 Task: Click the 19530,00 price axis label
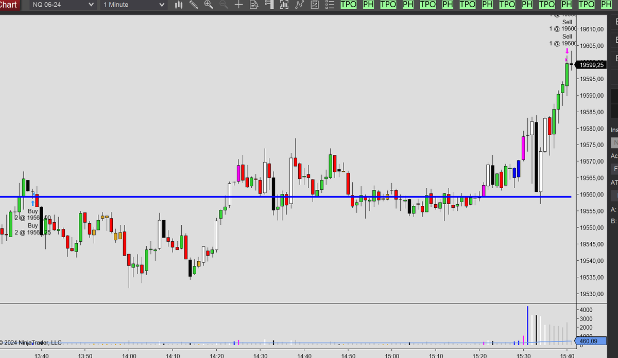pyautogui.click(x=591, y=294)
